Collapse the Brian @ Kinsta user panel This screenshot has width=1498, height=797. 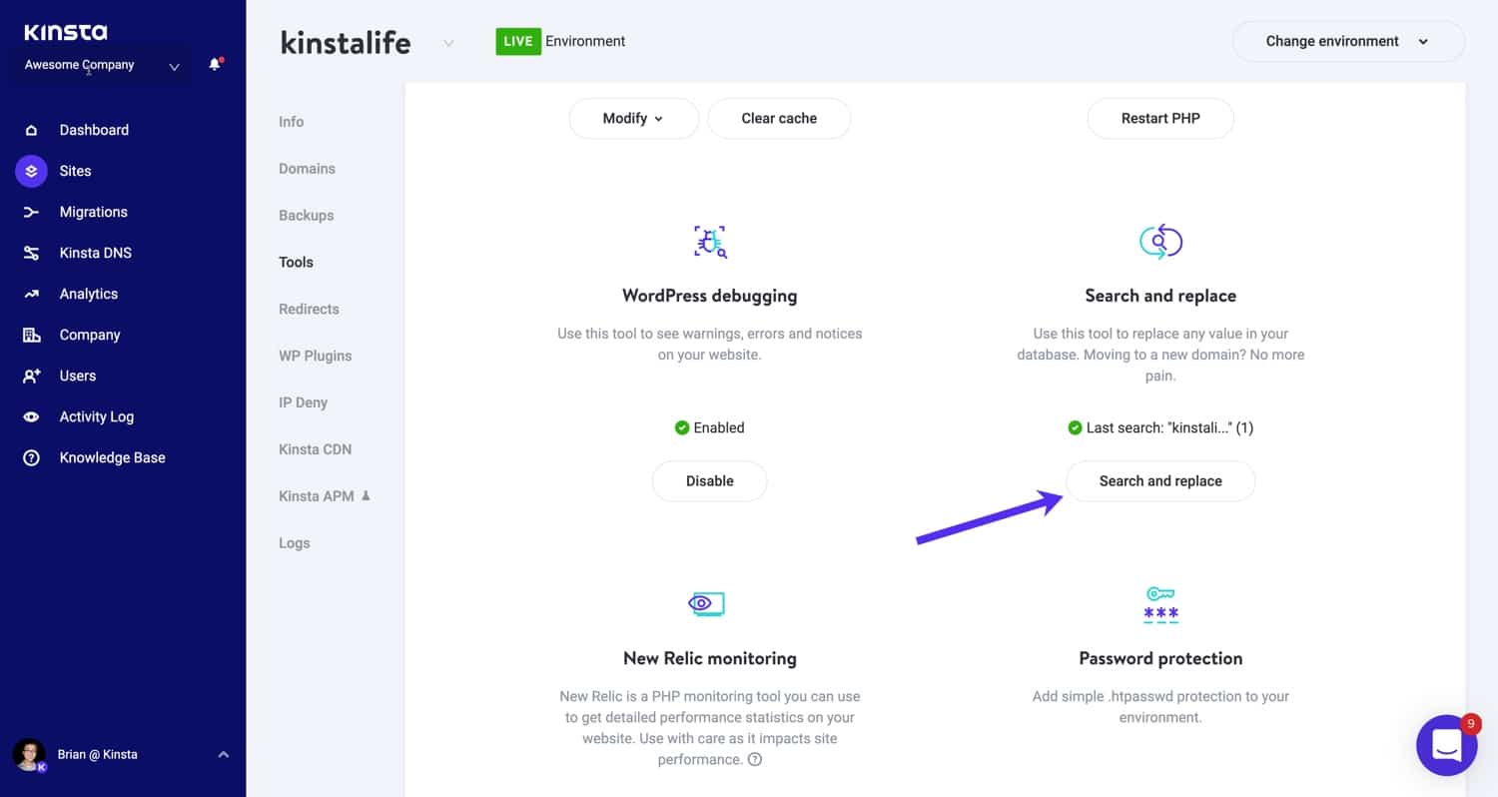(224, 754)
